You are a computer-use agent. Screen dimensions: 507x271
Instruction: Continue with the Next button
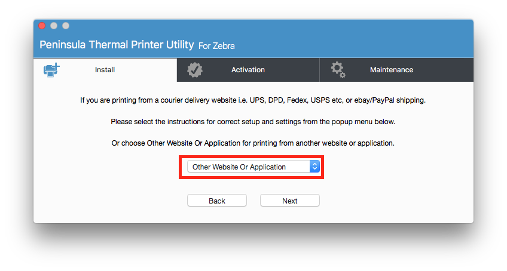pos(290,201)
